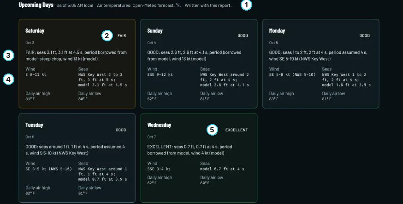Click Saturday's "FAIR: seas 3.1 ft" summary
The image size is (403, 204).
[x=76, y=56]
